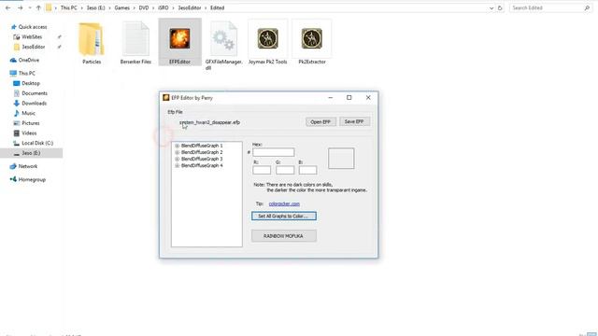The height and width of the screenshot is (336, 598).
Task: Go back in File Explorer
Action: tap(8, 7)
